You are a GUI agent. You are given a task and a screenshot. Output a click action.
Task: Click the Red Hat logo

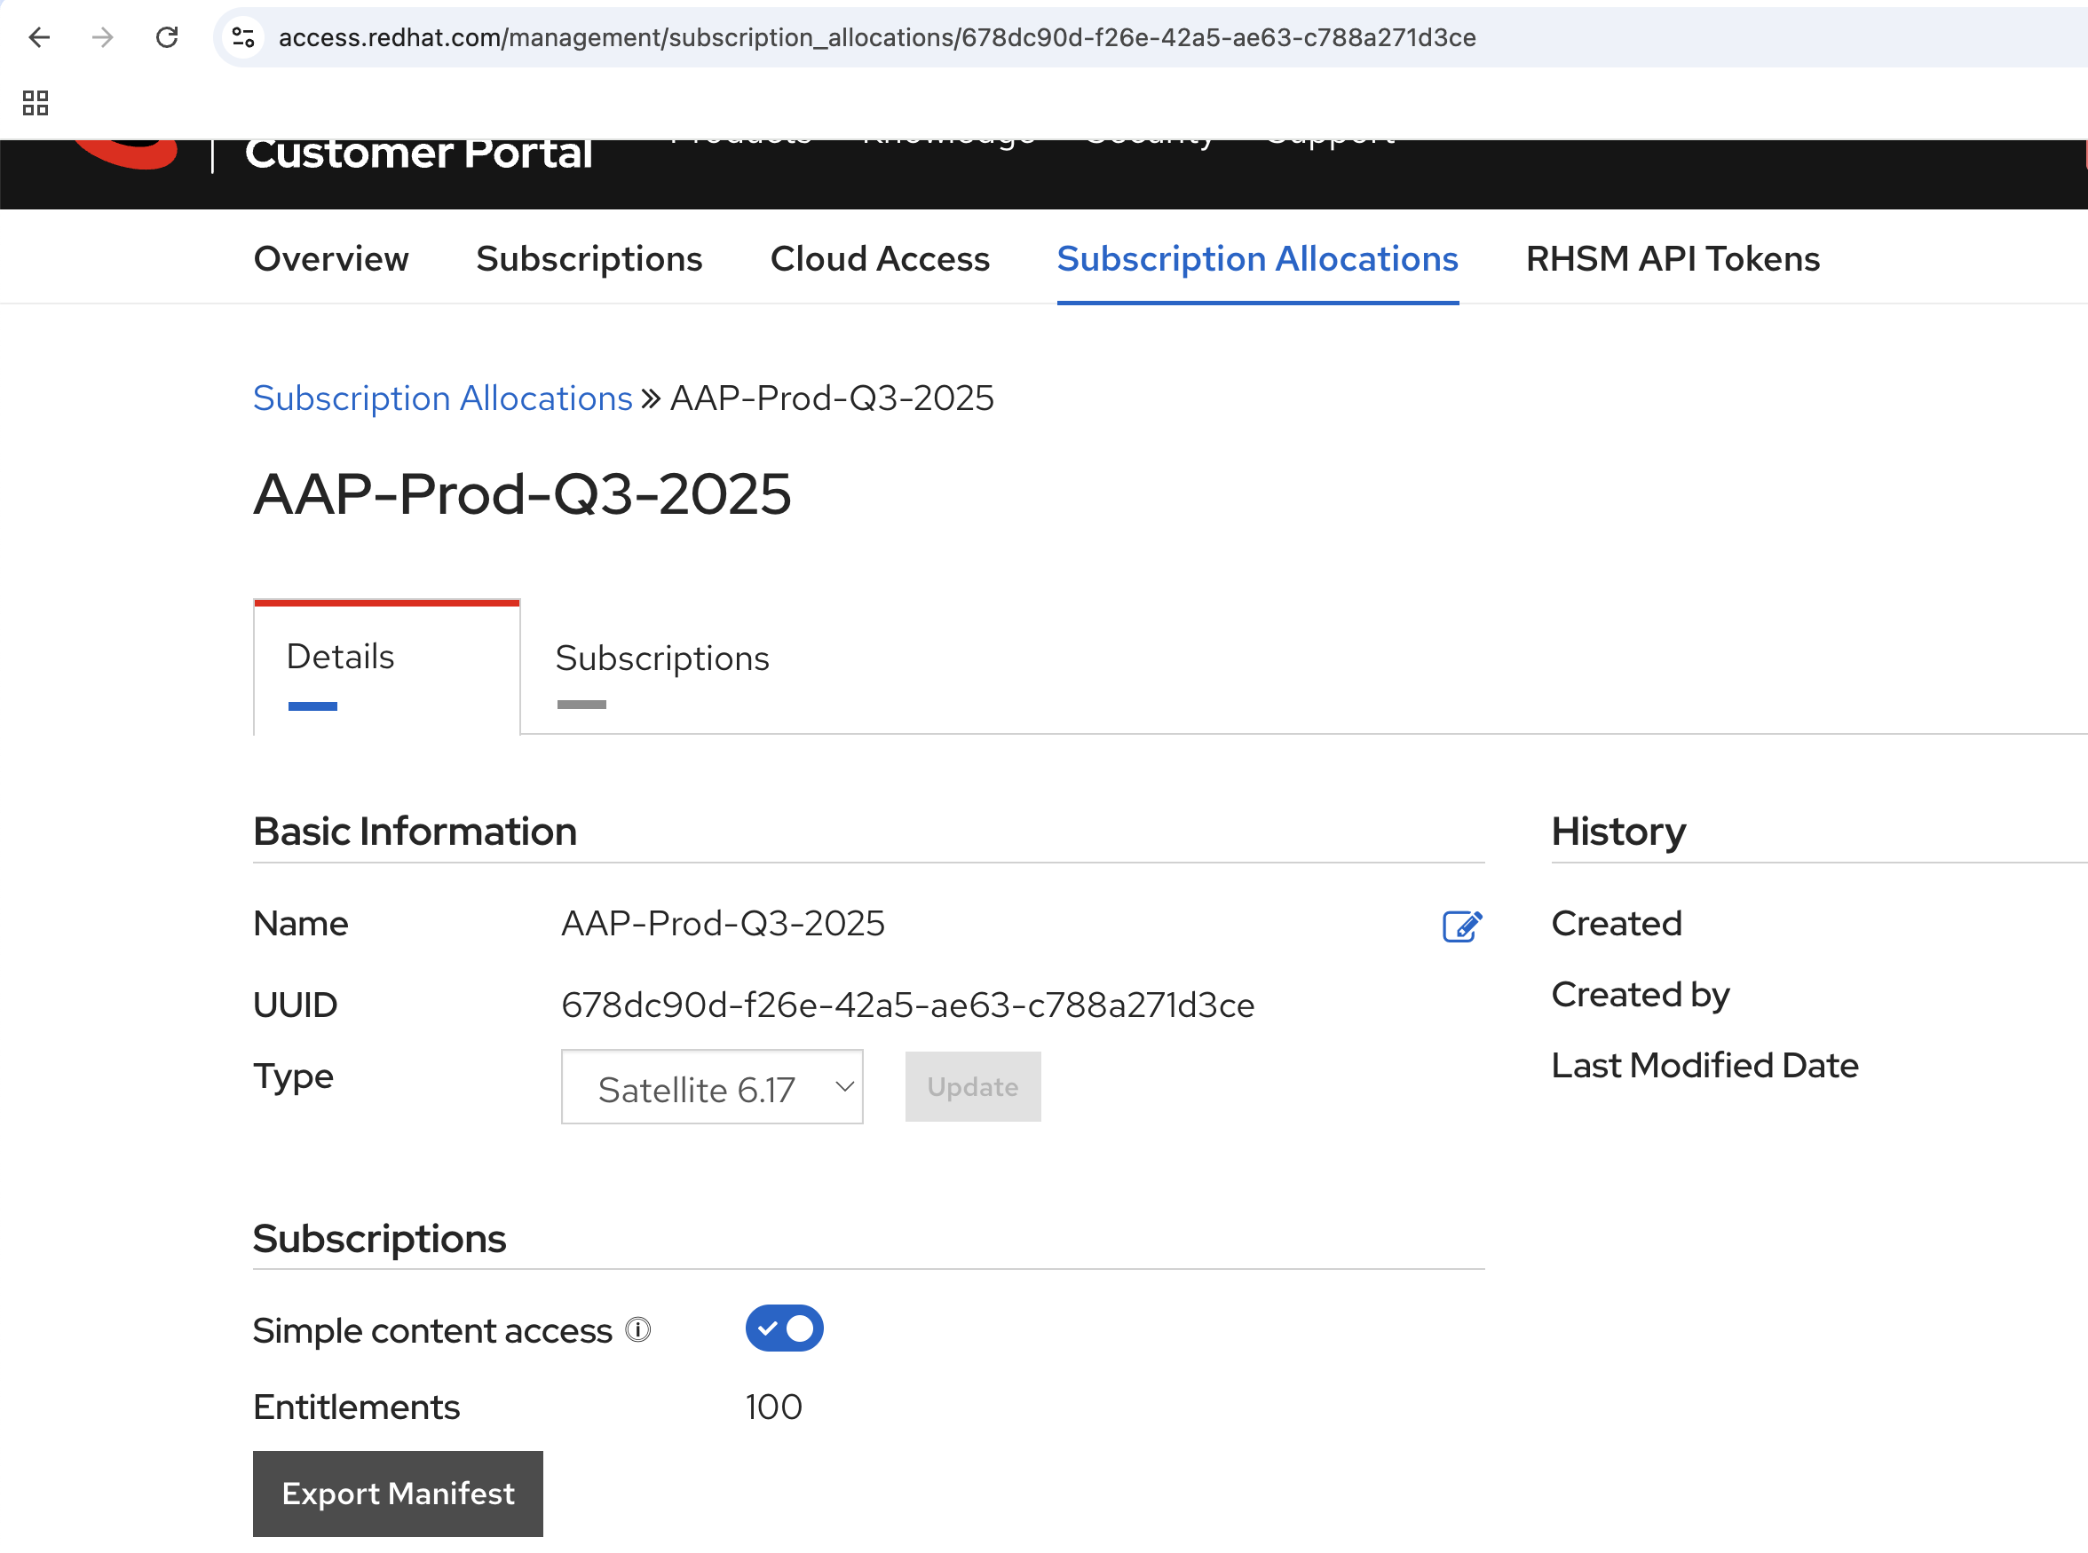pyautogui.click(x=127, y=155)
